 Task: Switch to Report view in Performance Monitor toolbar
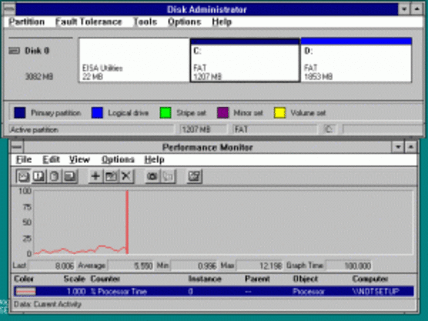70,177
